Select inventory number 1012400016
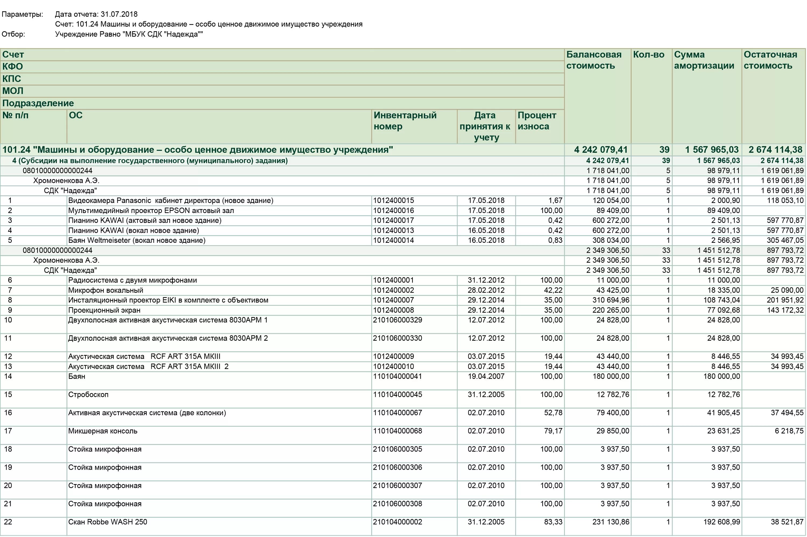 coord(394,211)
